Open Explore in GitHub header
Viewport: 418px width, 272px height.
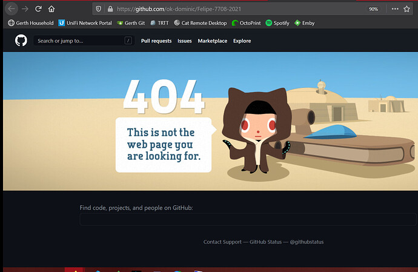242,41
